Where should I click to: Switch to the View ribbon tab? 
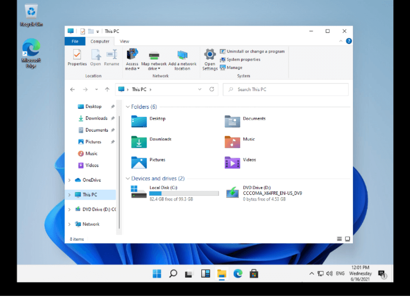click(124, 41)
